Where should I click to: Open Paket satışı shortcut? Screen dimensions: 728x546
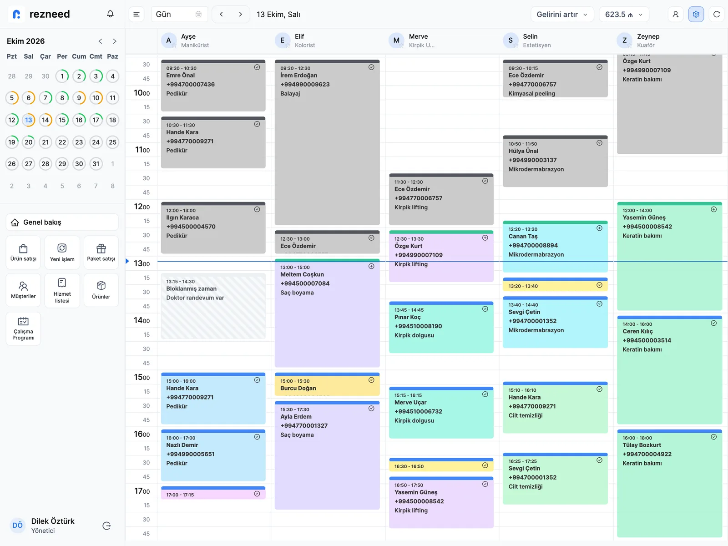pos(101,253)
